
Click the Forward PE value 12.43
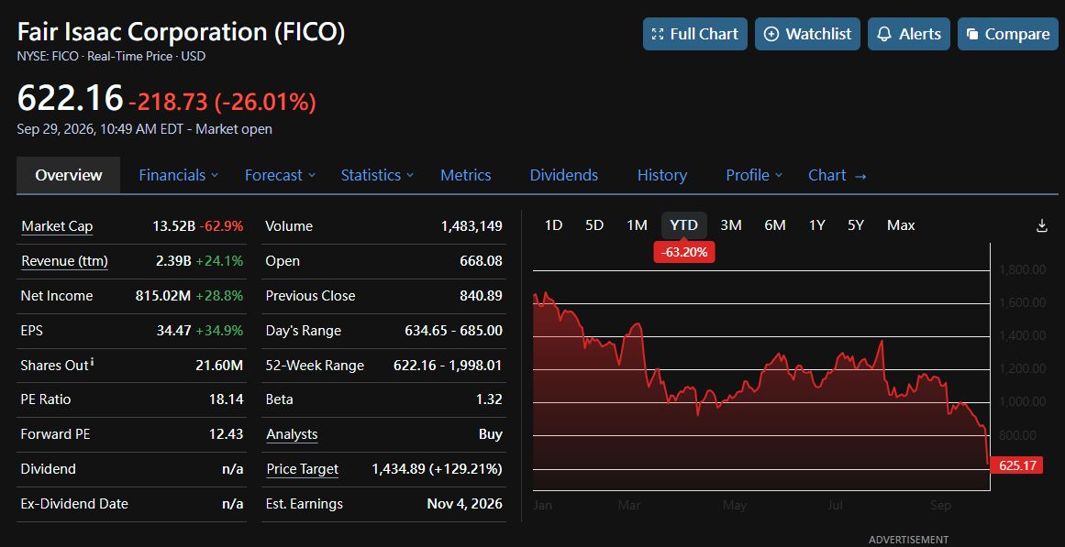[227, 434]
